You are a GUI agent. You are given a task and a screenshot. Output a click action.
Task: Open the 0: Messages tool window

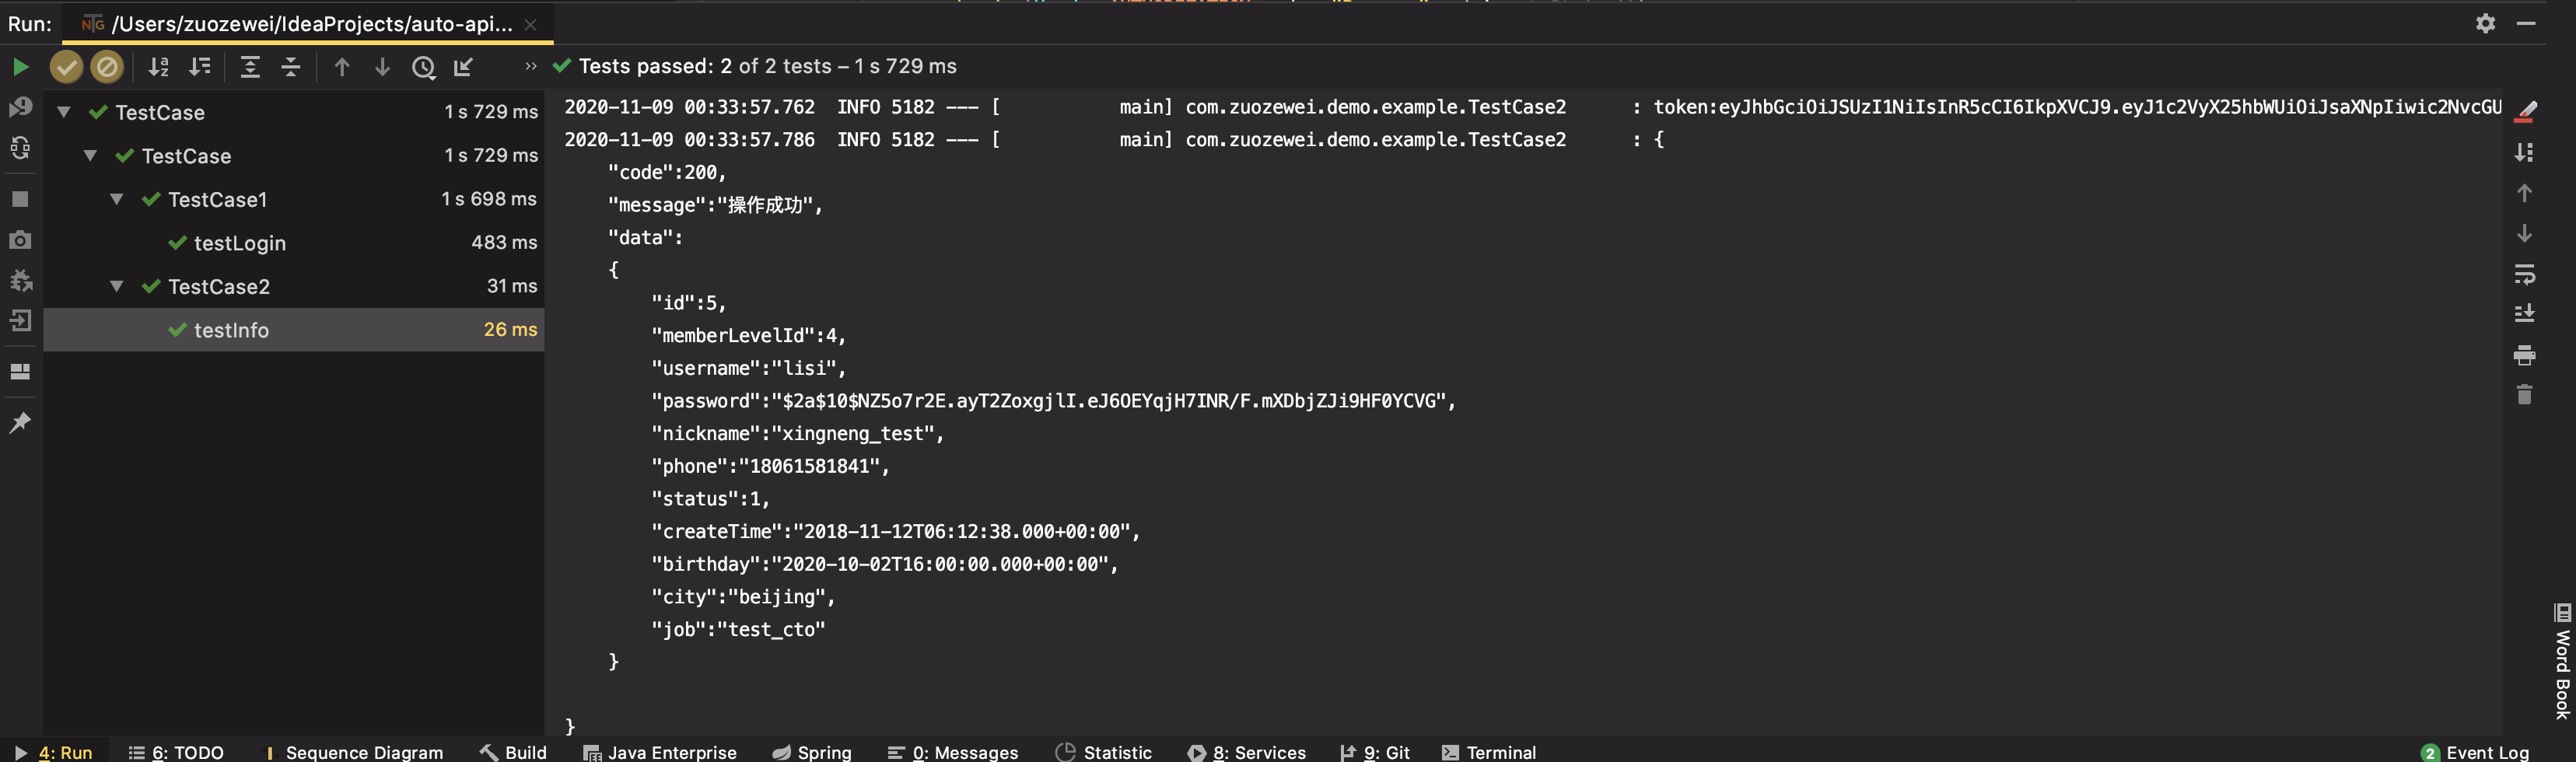(953, 752)
